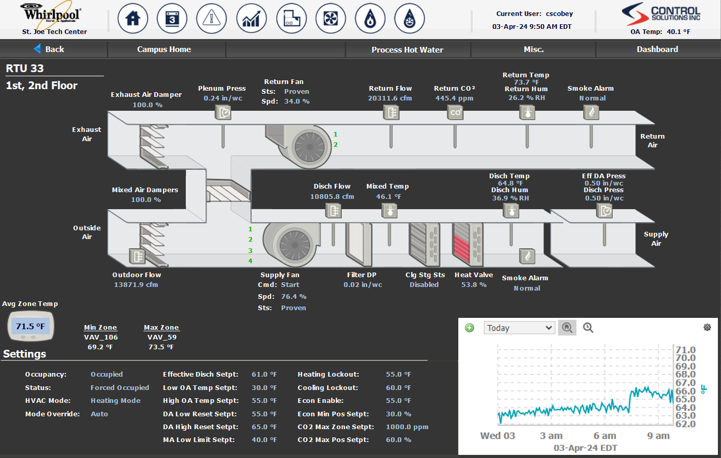
Task: Click the Disch Flow sensor icon
Action: [333, 210]
